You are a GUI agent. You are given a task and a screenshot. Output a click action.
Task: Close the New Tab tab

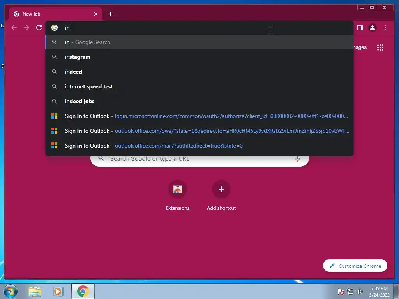pyautogui.click(x=96, y=14)
